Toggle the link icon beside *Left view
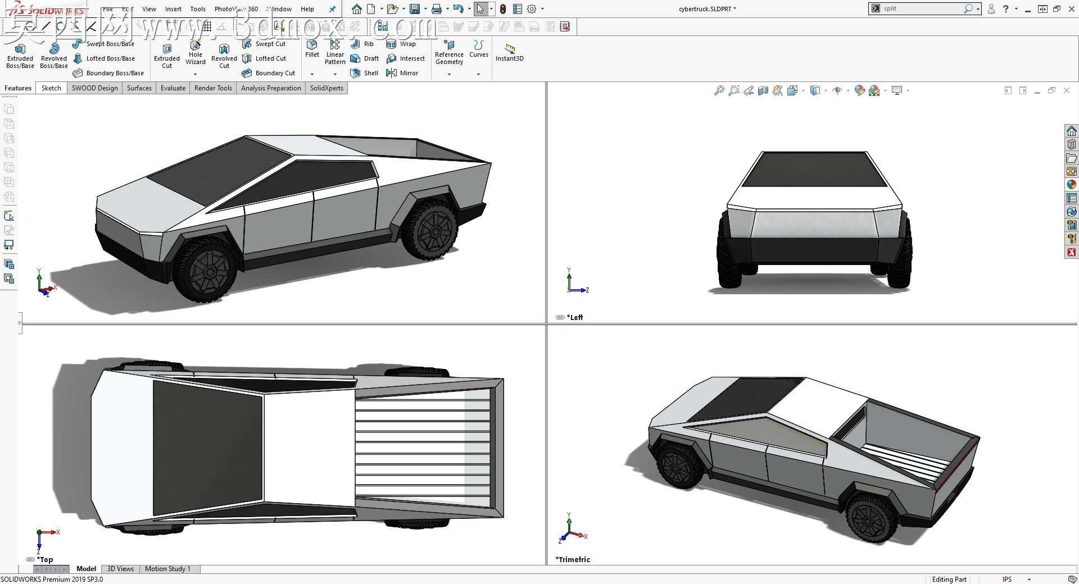1079x584 pixels. tap(560, 317)
